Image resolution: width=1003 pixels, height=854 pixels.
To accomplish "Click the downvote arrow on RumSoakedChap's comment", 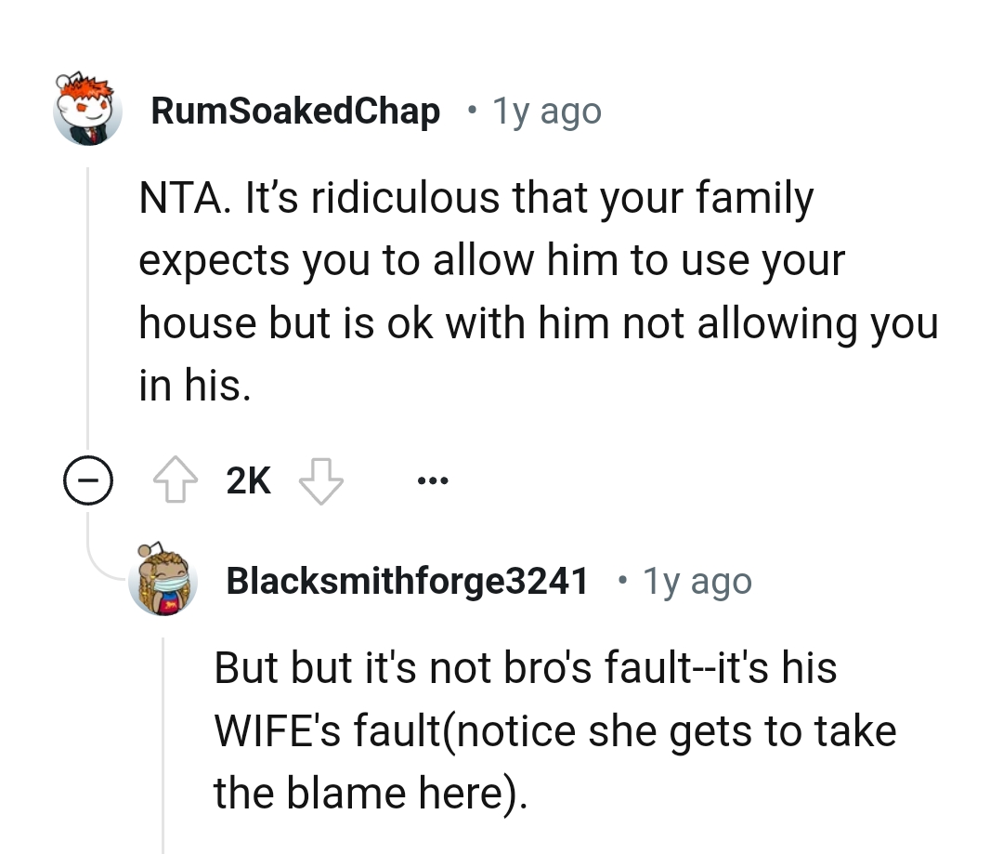I will pyautogui.click(x=320, y=480).
